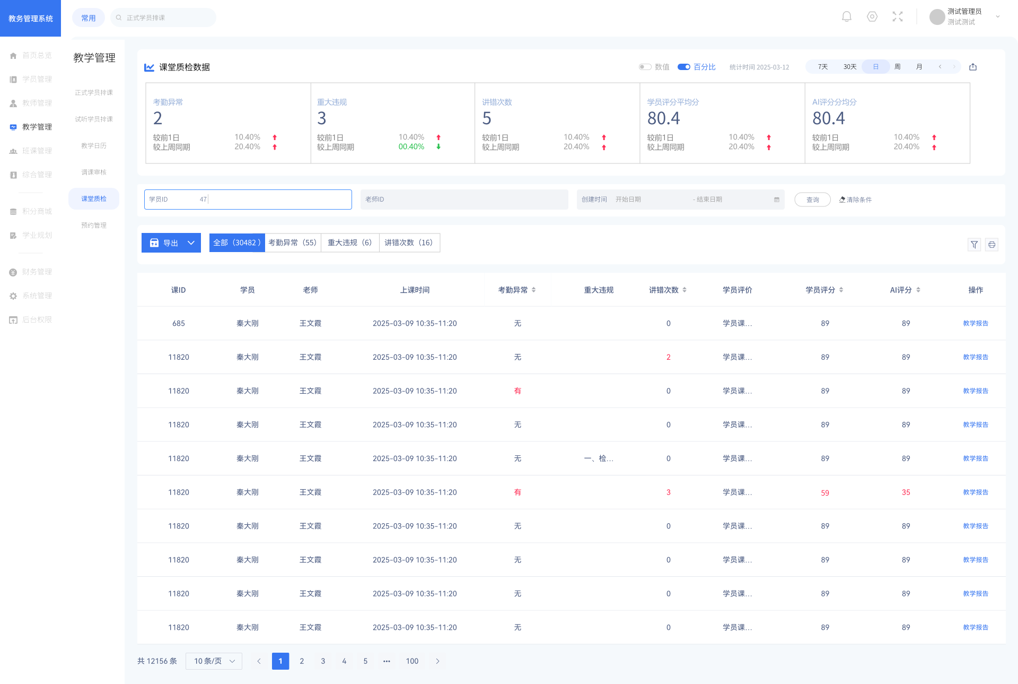The height and width of the screenshot is (684, 1018).
Task: Click the calendar icon in date range field
Action: [777, 200]
